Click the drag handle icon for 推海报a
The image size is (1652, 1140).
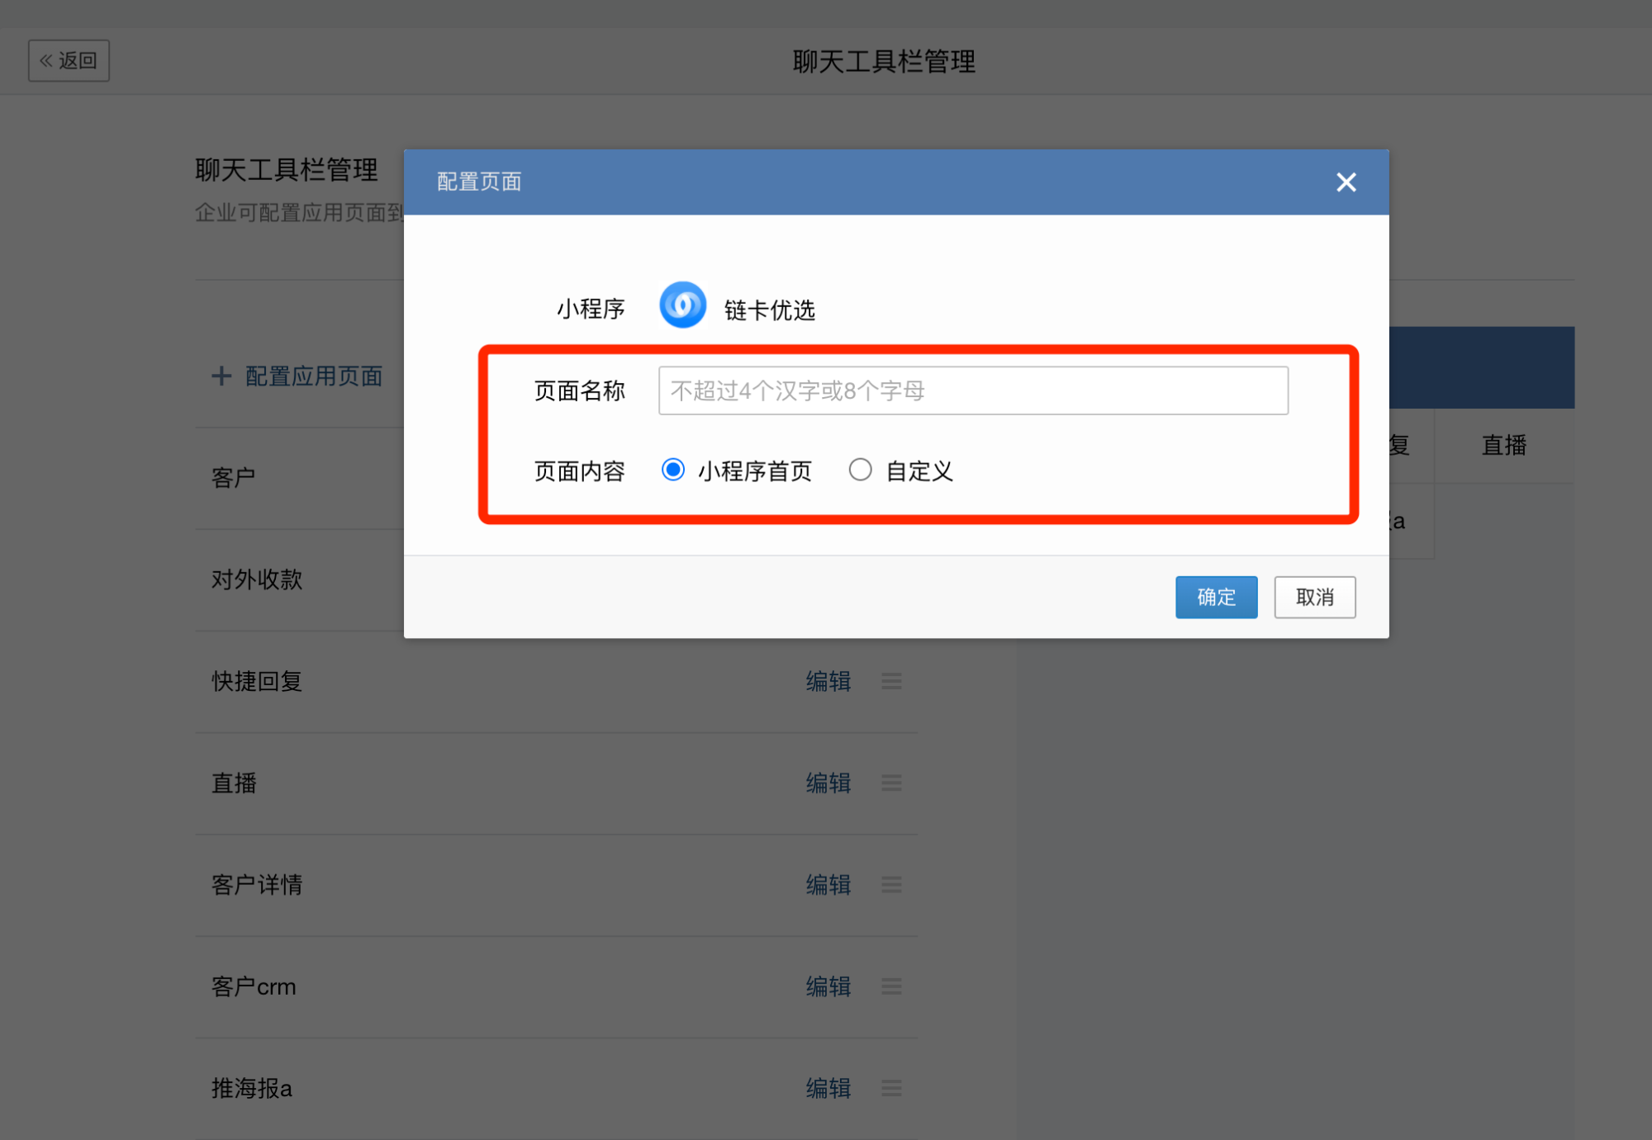[891, 1088]
